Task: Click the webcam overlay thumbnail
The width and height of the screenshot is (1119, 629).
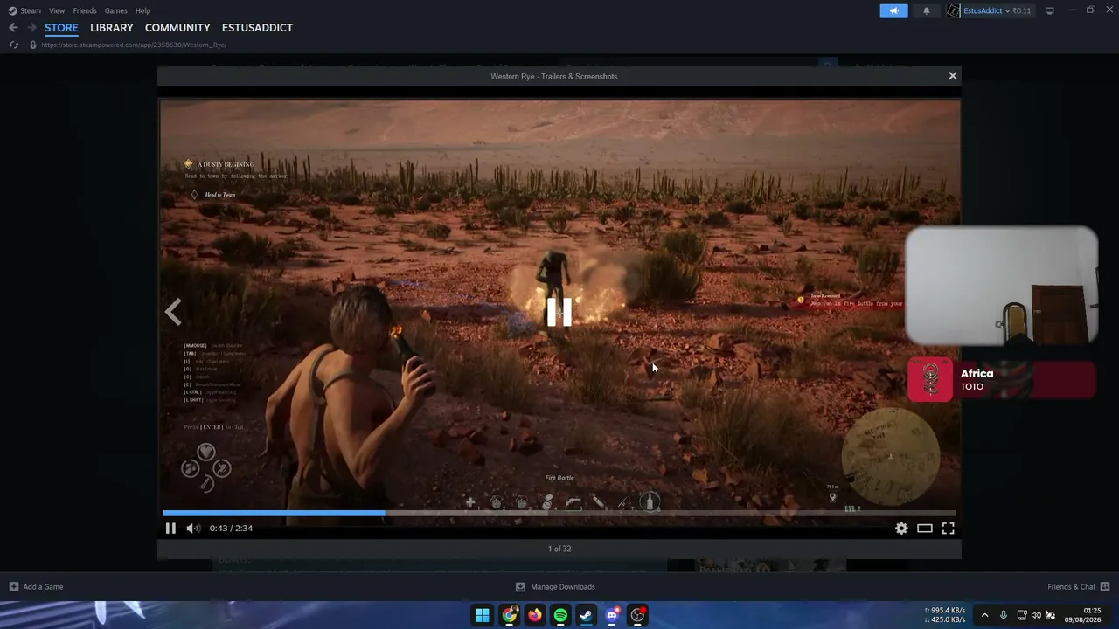Action: tap(1002, 286)
